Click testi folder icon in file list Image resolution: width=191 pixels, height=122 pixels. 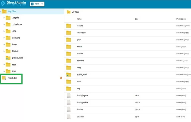click(69, 82)
